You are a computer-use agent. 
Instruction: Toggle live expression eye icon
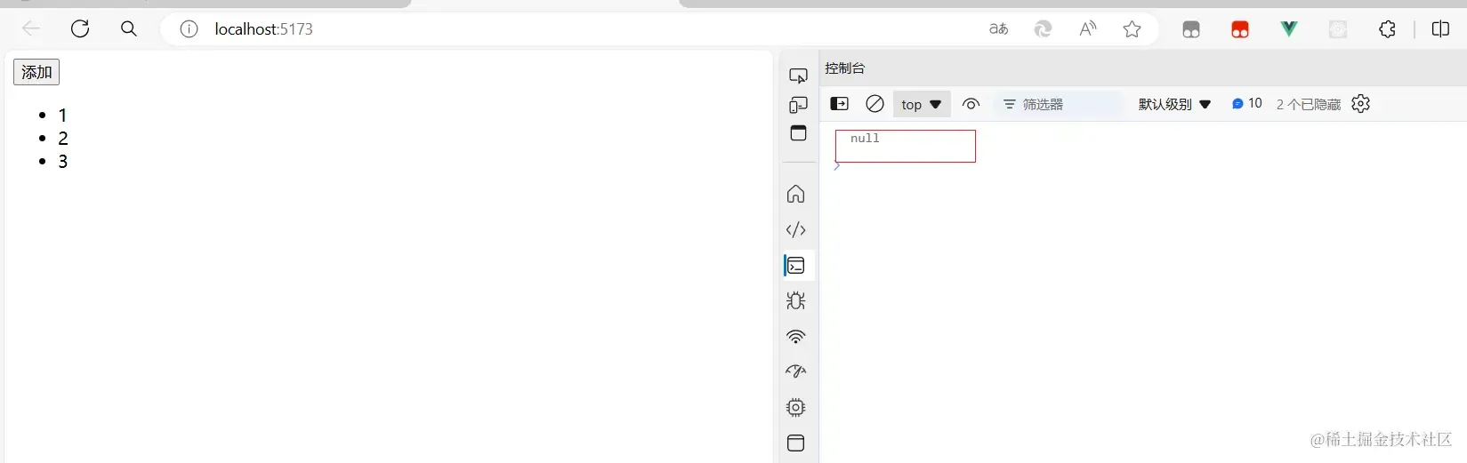971,104
